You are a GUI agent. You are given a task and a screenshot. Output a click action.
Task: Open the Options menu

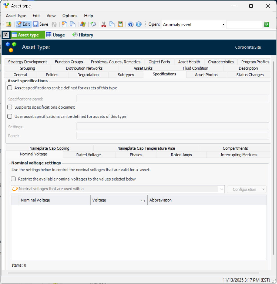coord(70,16)
